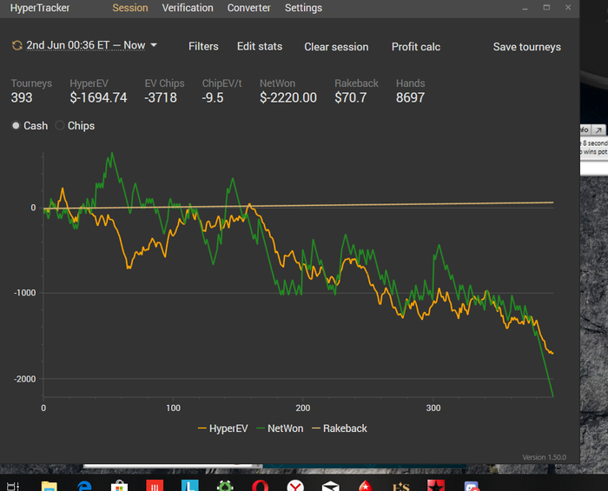Screen dimensions: 608x491
Task: Expand the session date range dropdown arrow
Action: tap(154, 45)
